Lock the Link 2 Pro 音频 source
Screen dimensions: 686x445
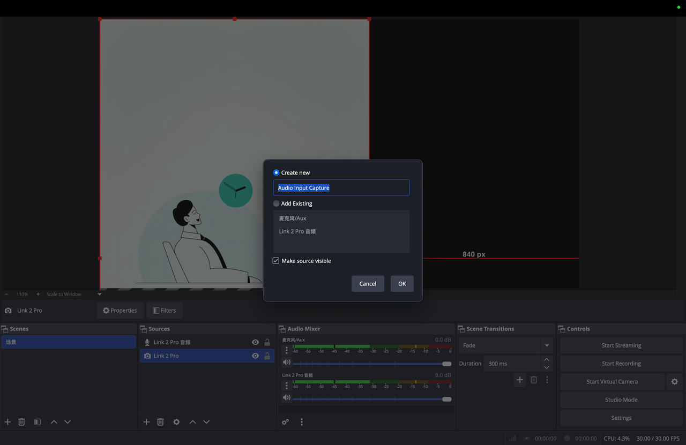coord(267,342)
